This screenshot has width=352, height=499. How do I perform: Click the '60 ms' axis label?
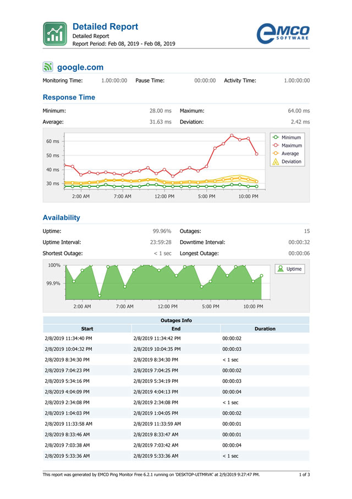53,142
